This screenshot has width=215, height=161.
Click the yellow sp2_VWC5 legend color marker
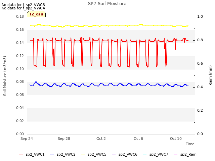pos(83,155)
